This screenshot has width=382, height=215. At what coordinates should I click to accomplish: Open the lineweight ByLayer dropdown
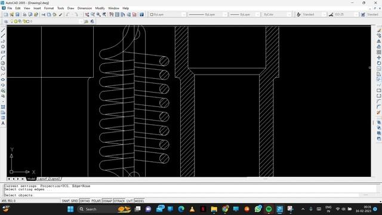(244, 14)
